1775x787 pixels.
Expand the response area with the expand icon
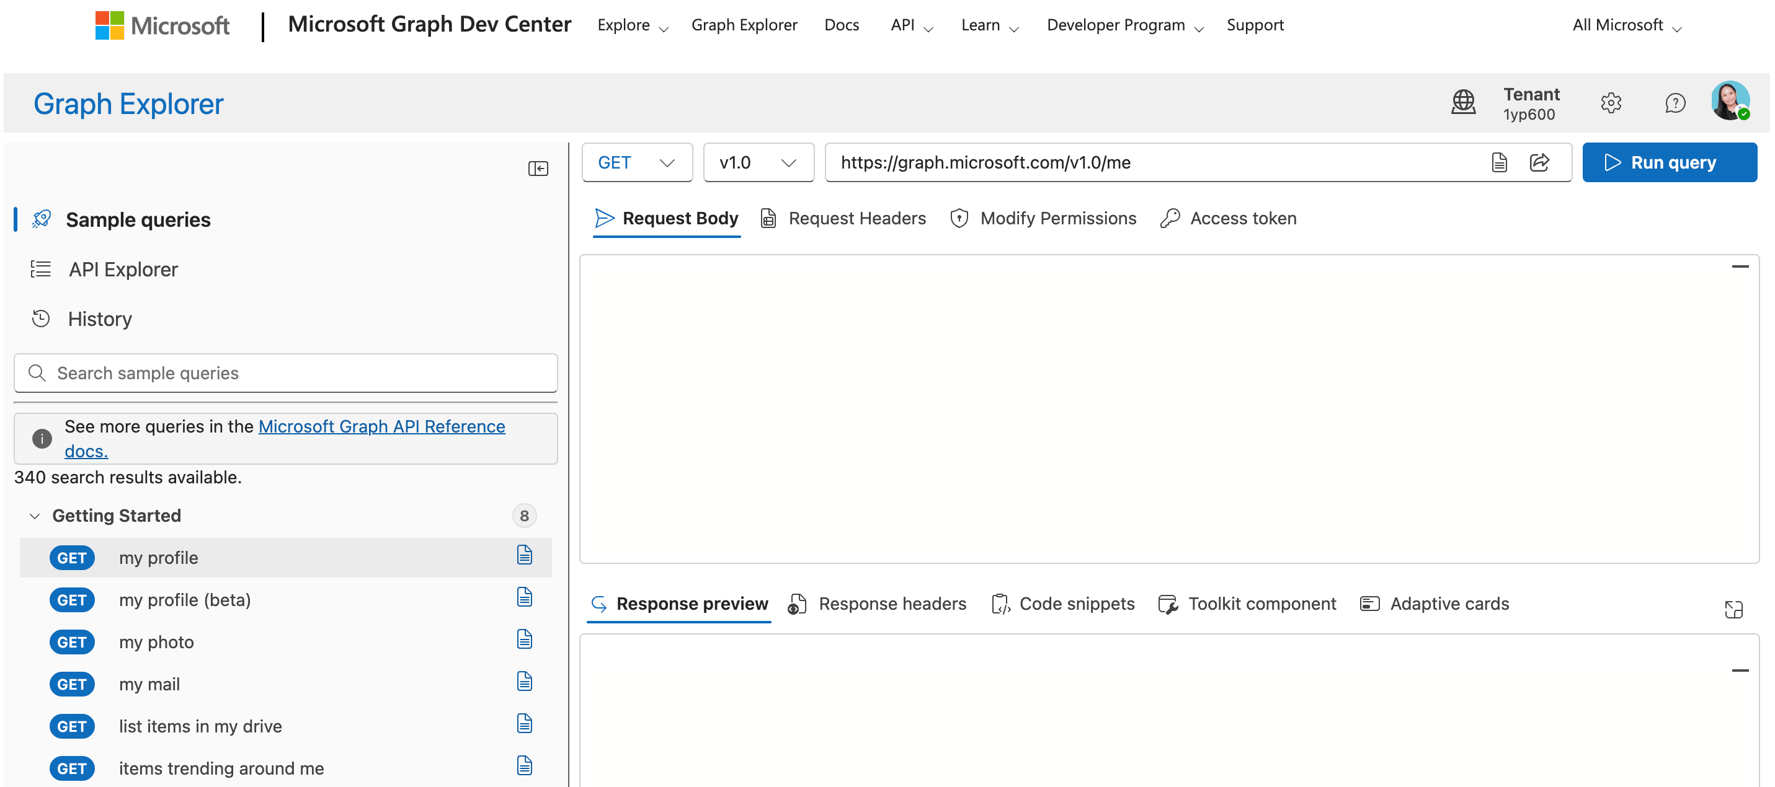(x=1733, y=609)
